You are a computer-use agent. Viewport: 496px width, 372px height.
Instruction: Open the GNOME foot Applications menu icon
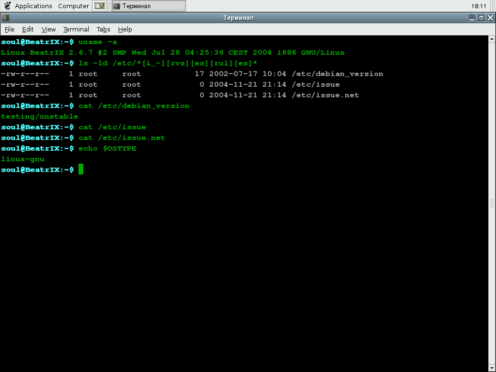8,6
